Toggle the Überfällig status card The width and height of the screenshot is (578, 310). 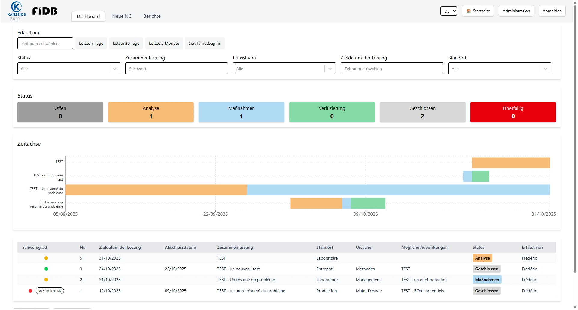513,112
